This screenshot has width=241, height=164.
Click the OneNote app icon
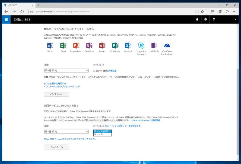click(89, 46)
